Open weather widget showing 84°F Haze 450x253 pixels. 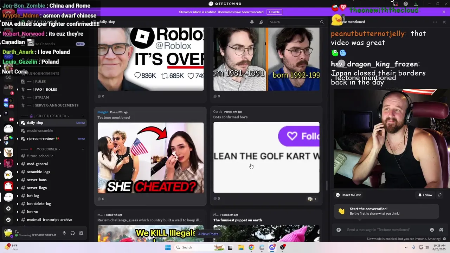point(11,247)
